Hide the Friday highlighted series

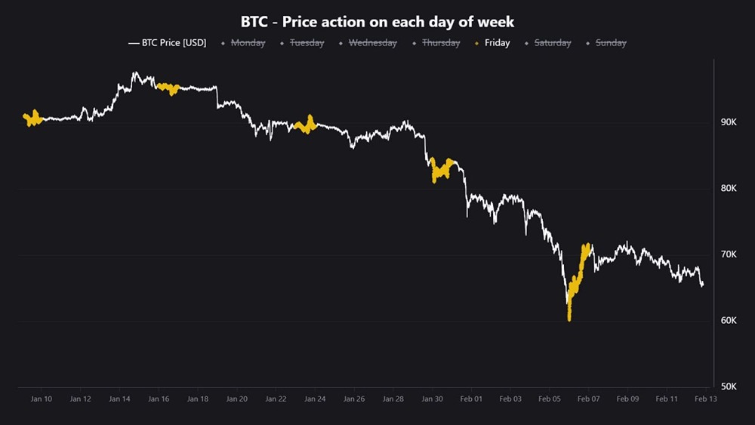[x=497, y=43]
